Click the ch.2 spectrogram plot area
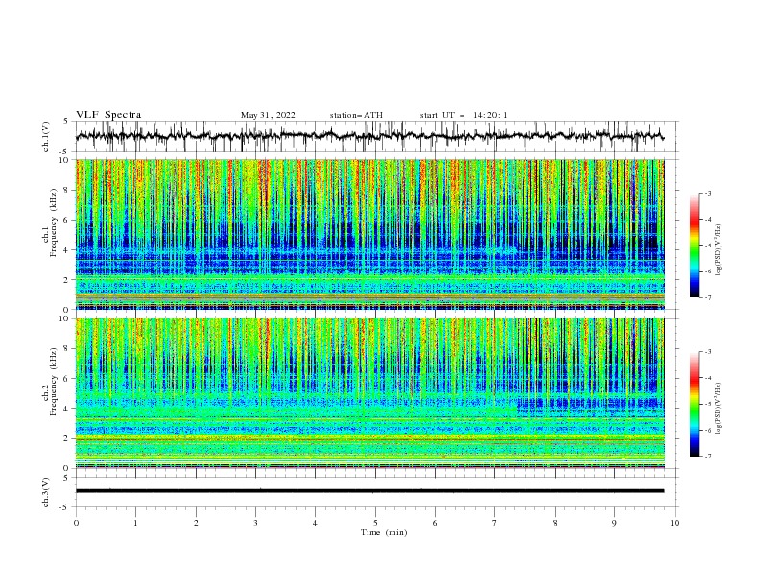The width and height of the screenshot is (760, 587). [x=369, y=393]
